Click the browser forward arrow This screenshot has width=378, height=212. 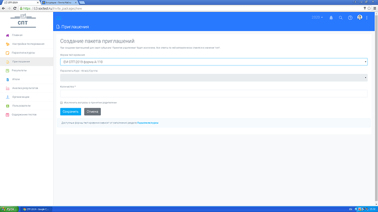pyautogui.click(x=9, y=8)
